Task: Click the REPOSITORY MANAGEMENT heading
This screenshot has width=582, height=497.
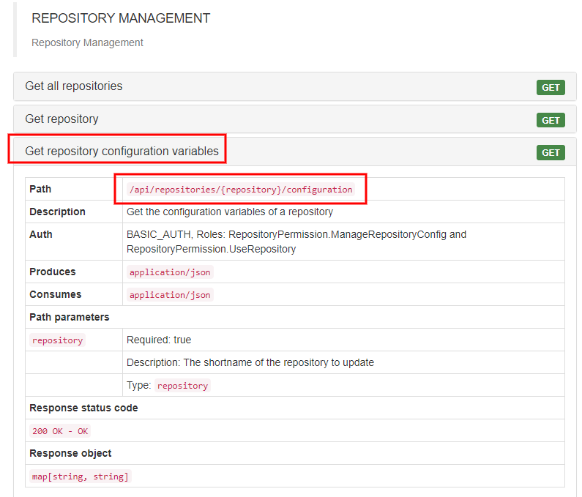Action: point(121,18)
